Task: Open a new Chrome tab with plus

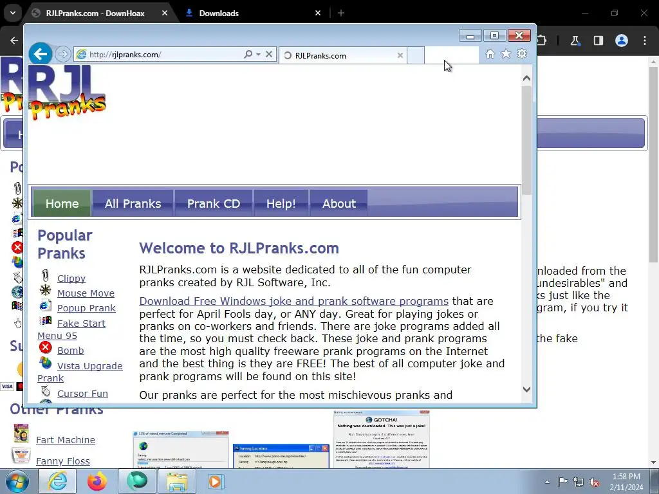Action: click(x=341, y=13)
